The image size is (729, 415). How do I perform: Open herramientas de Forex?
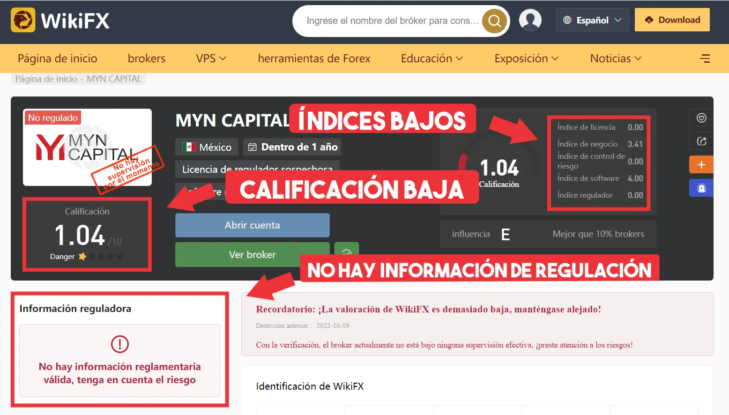coord(314,59)
